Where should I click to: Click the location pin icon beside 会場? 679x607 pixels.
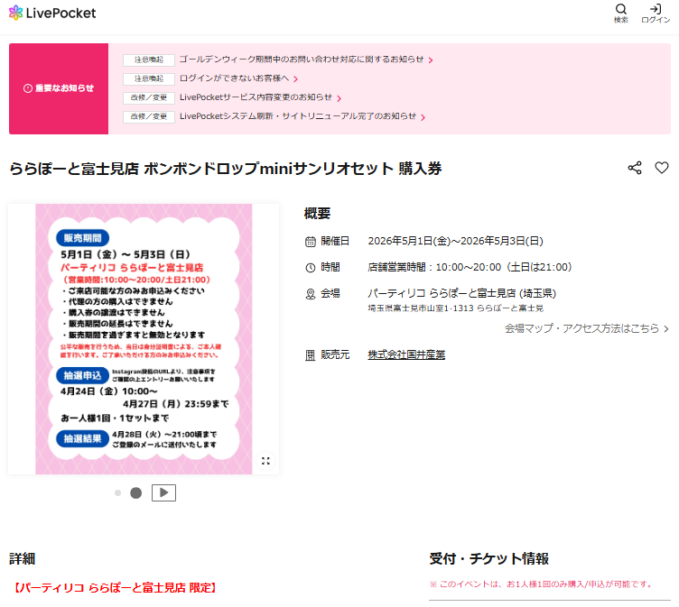coord(311,294)
